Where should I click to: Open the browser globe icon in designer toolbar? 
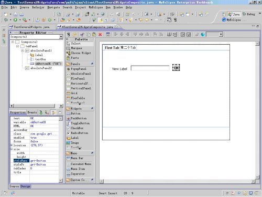click(203, 35)
